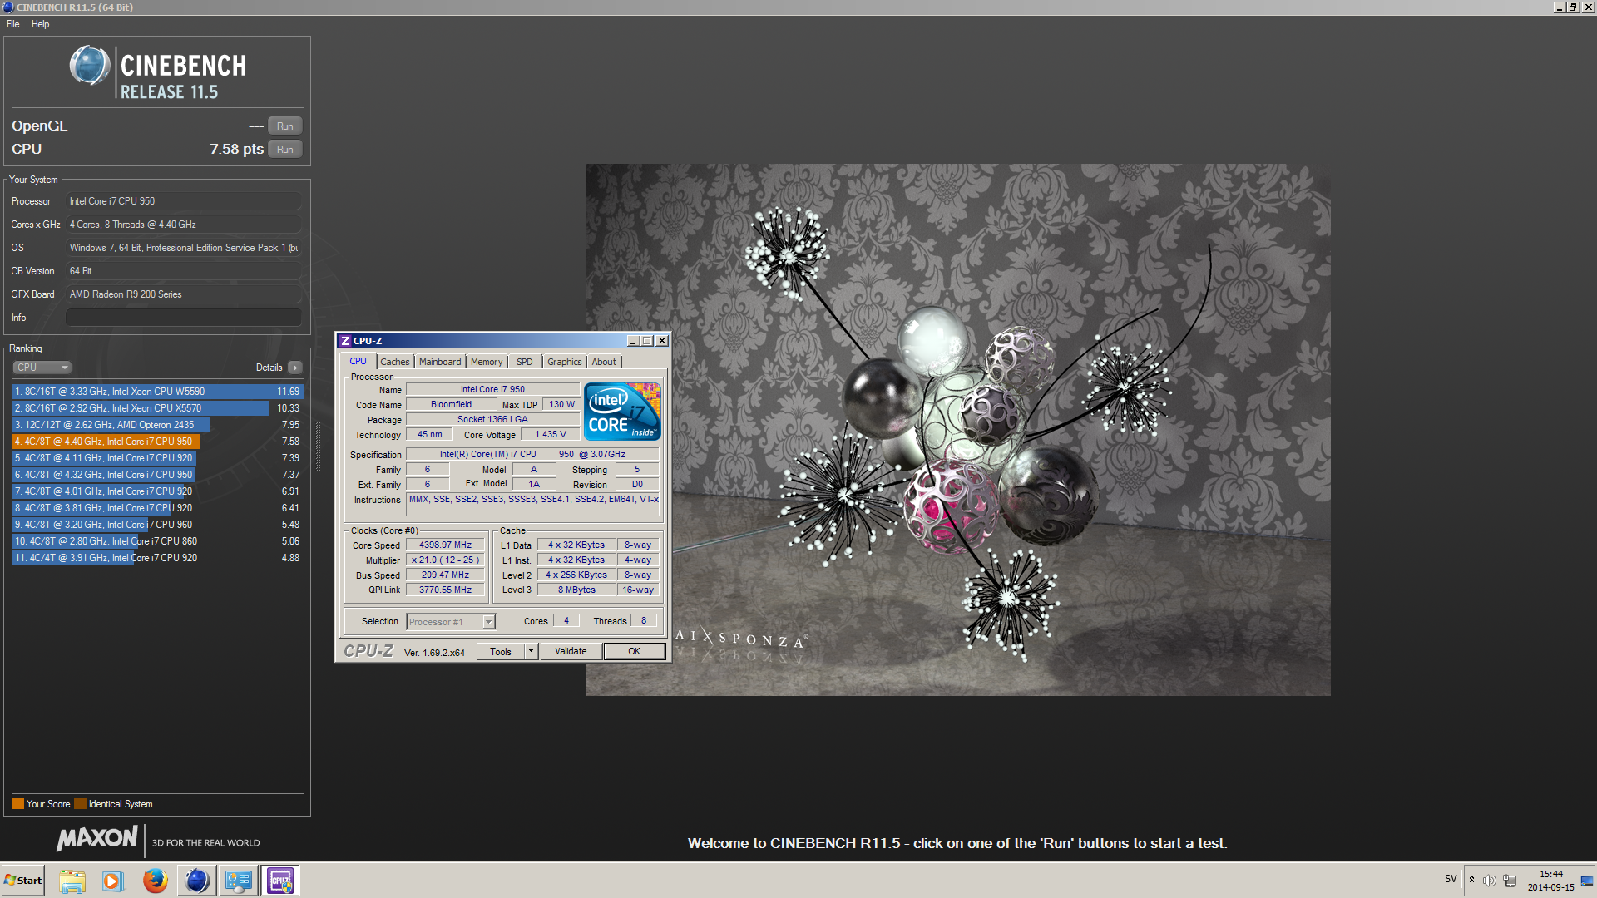Image resolution: width=1597 pixels, height=898 pixels.
Task: Click the SV language indicator
Action: click(1451, 880)
